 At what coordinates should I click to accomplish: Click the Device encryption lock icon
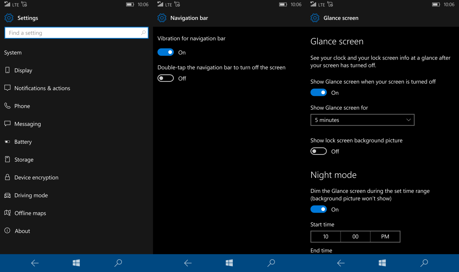[x=7, y=177]
